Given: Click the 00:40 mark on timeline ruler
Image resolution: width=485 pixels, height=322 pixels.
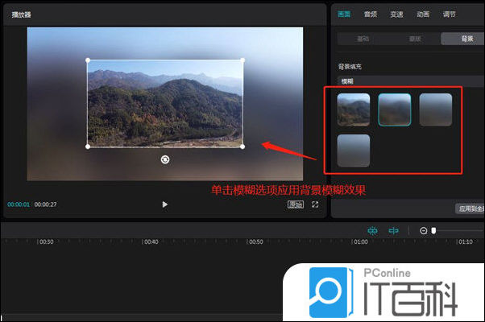Looking at the screenshot, I should [x=151, y=242].
